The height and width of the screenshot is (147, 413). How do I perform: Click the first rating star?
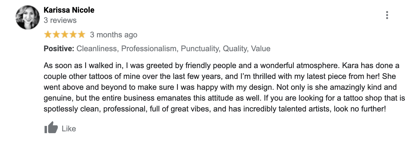point(48,35)
